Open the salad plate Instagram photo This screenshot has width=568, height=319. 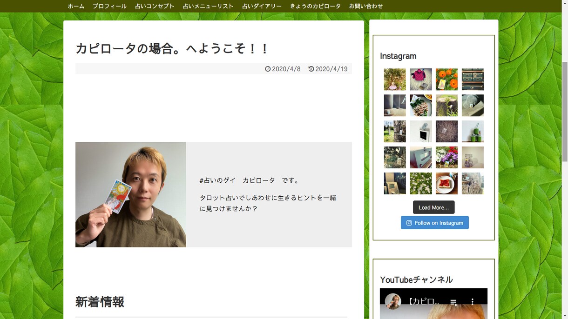pos(421,106)
